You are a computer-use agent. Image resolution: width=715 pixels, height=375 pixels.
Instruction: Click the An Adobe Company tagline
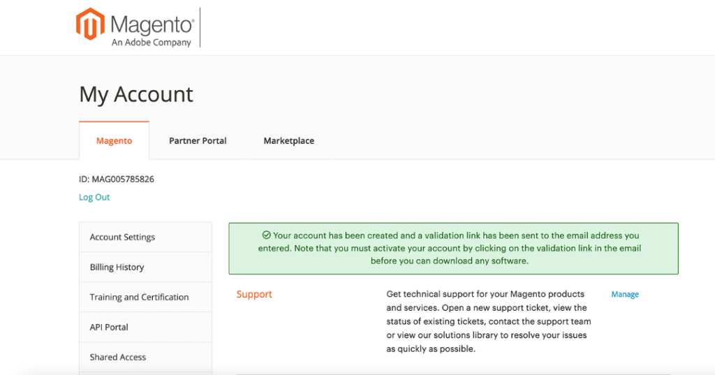tap(152, 43)
